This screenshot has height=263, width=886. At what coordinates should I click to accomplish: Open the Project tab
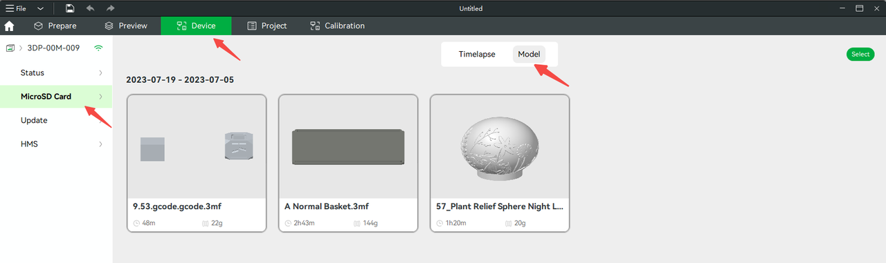(x=267, y=26)
